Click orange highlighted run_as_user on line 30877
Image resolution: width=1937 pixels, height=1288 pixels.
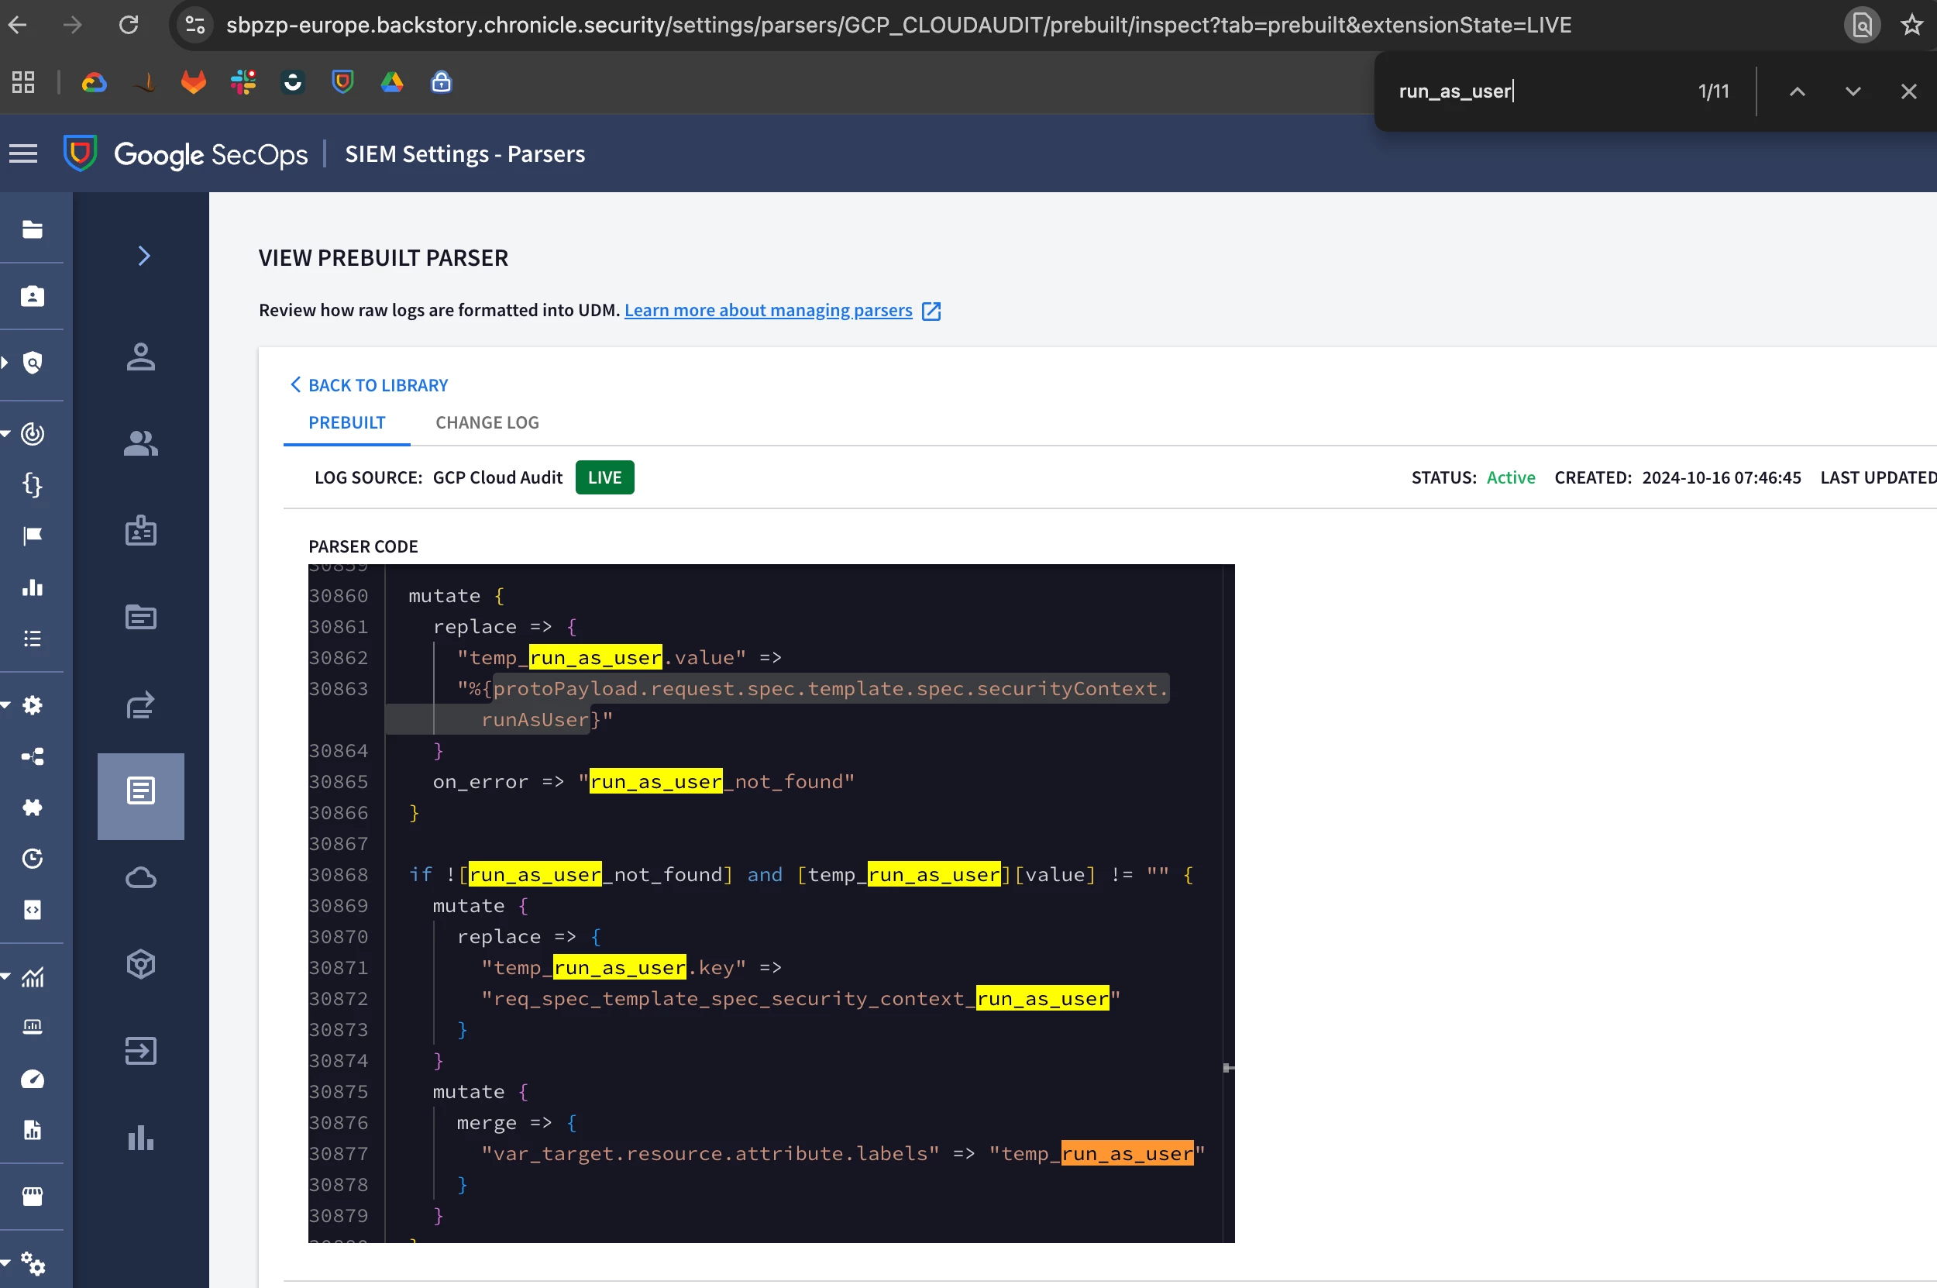coord(1127,1153)
